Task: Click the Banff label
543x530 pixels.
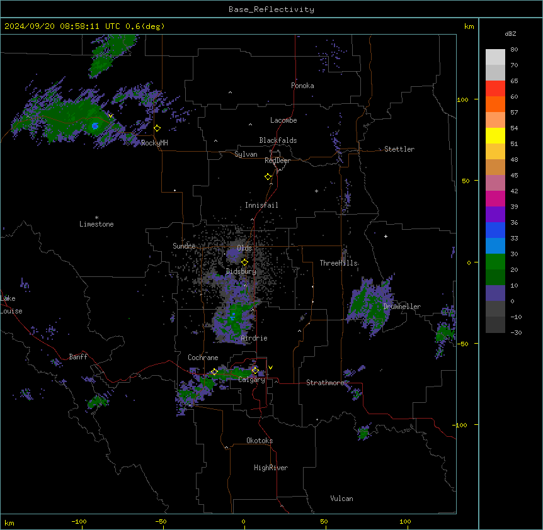Action: pyautogui.click(x=78, y=357)
